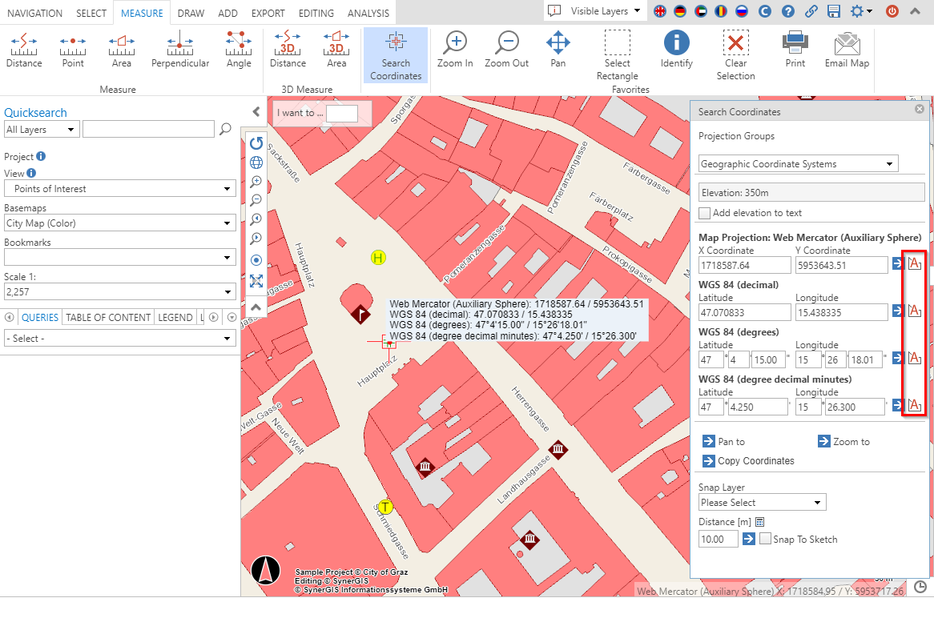Open the Snap Layer dropdown
The width and height of the screenshot is (934, 618).
[761, 502]
